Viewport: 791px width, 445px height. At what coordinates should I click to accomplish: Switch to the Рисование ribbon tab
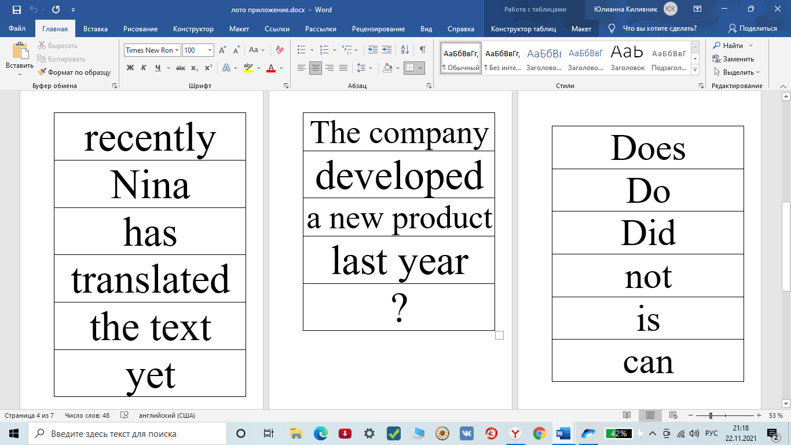pyautogui.click(x=140, y=28)
